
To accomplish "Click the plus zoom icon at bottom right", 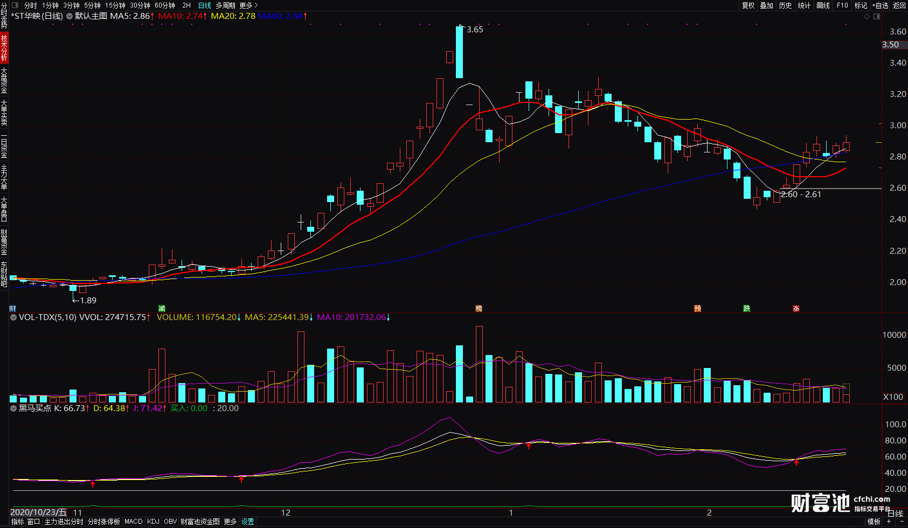I will tap(889, 522).
